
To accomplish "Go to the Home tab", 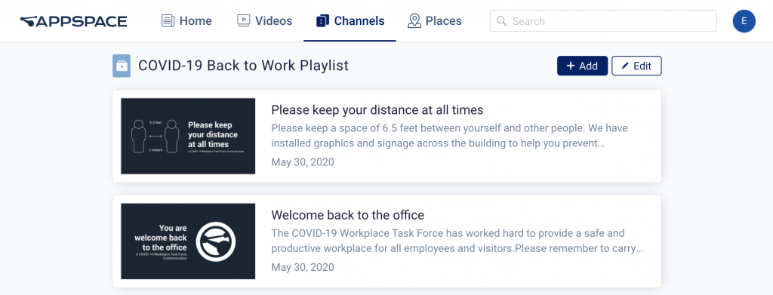I will (x=187, y=20).
